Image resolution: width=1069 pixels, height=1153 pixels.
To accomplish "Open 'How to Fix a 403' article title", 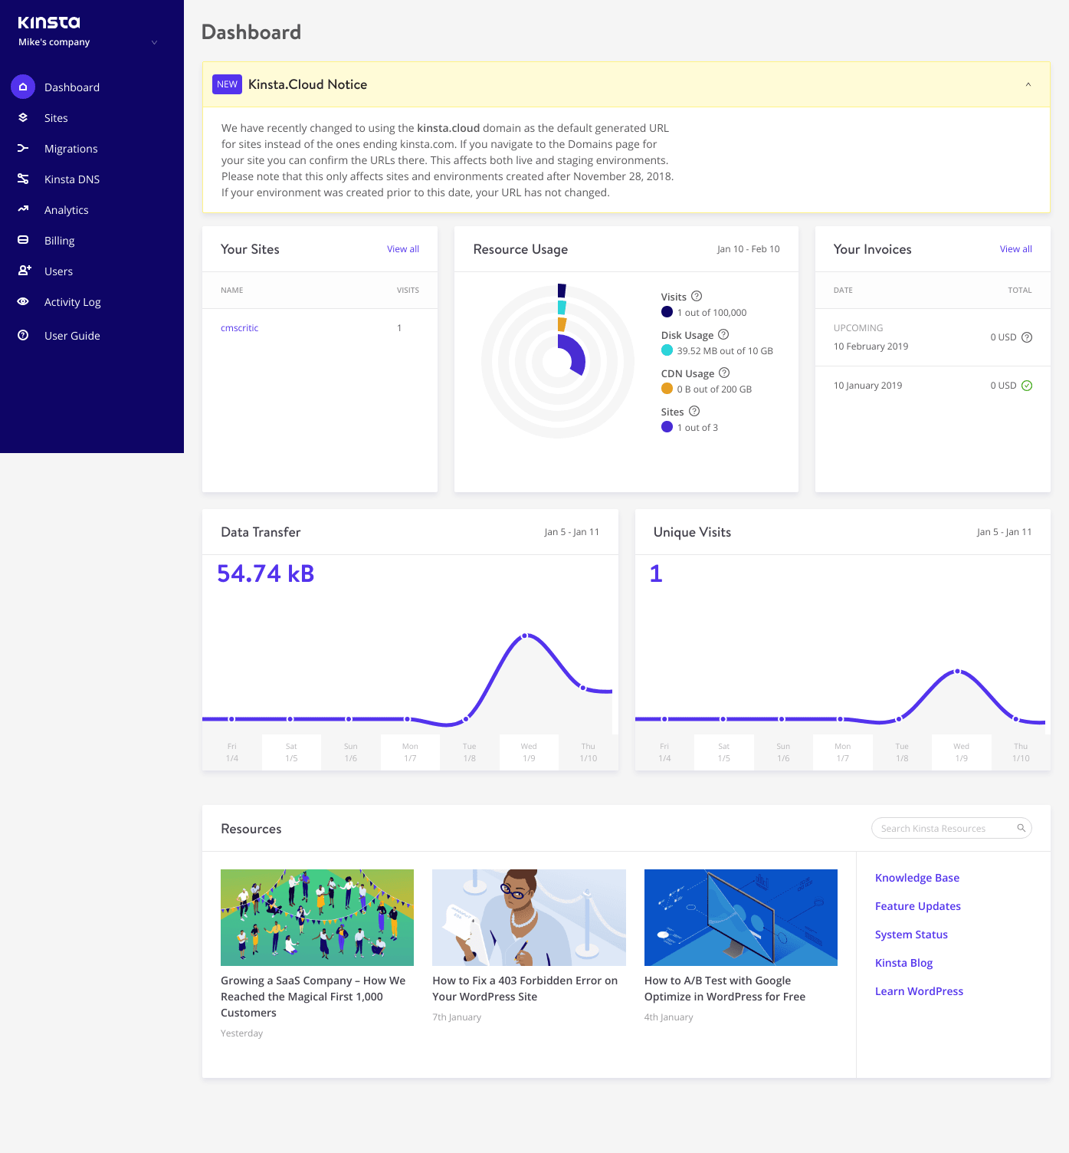I will 525,988.
